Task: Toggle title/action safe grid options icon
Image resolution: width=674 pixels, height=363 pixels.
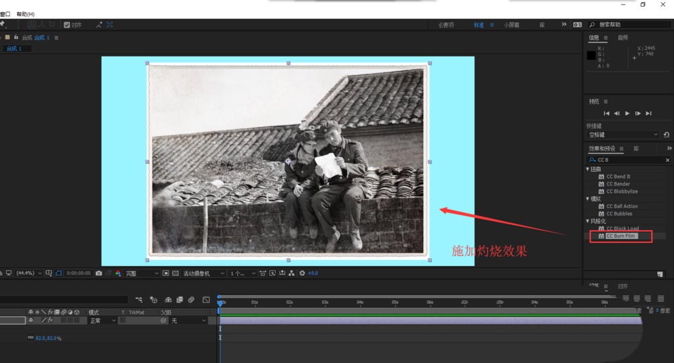Action: point(49,273)
